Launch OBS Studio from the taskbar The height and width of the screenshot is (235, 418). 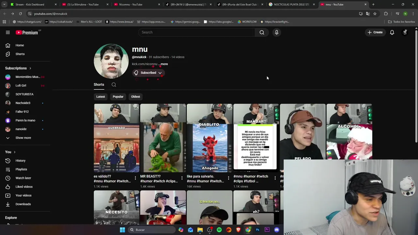click(x=210, y=230)
